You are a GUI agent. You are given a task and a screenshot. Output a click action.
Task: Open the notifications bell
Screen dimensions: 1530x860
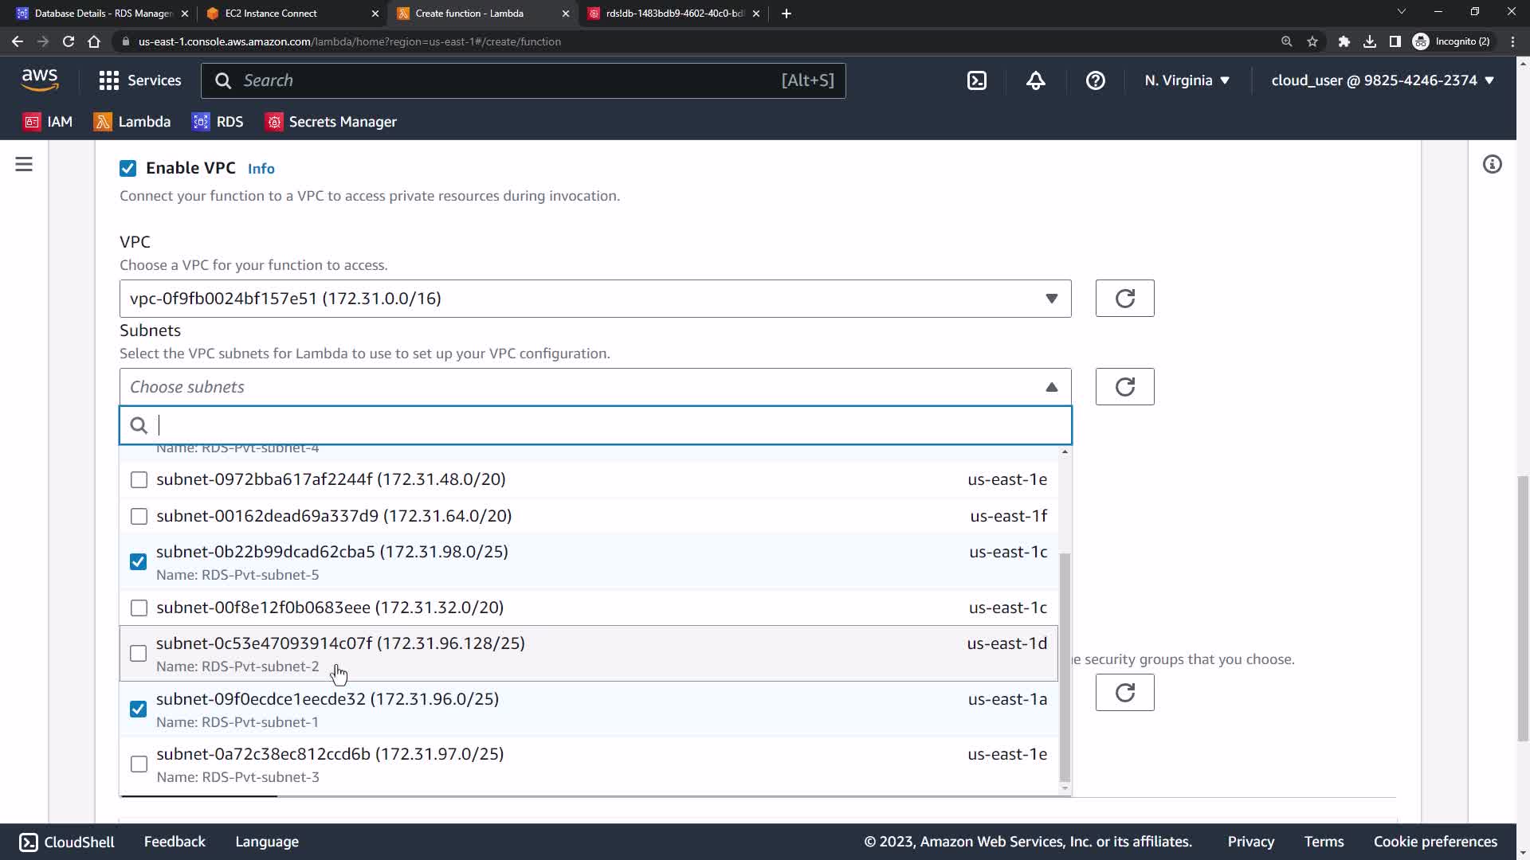pyautogui.click(x=1035, y=80)
